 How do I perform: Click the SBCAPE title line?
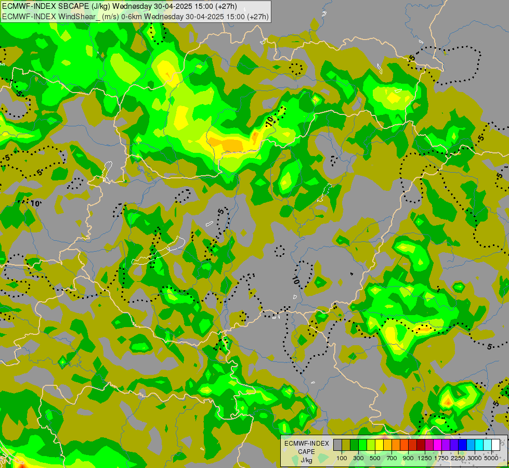click(120, 6)
